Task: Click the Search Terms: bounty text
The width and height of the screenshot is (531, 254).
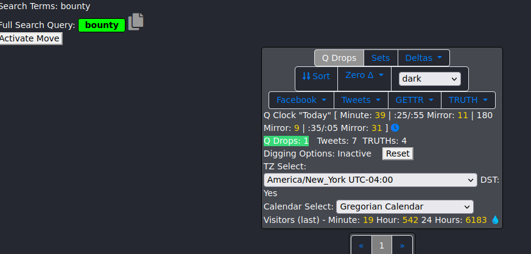Action: tap(45, 6)
